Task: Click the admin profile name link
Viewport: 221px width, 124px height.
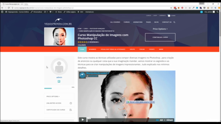Action: point(59,77)
